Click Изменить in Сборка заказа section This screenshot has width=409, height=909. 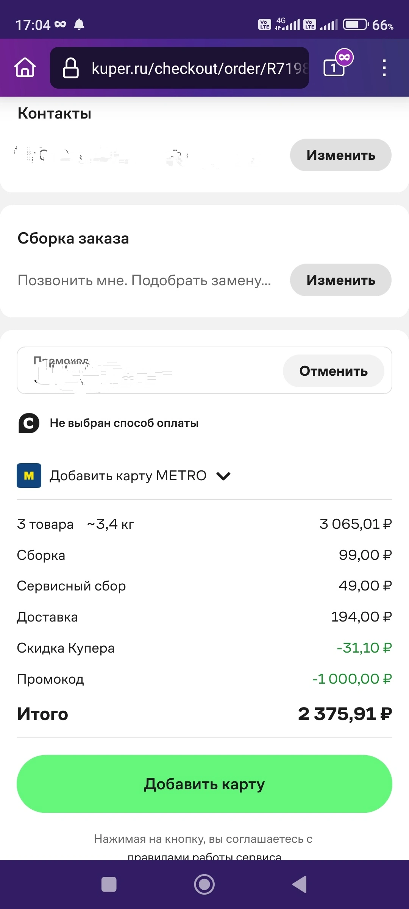pyautogui.click(x=341, y=280)
